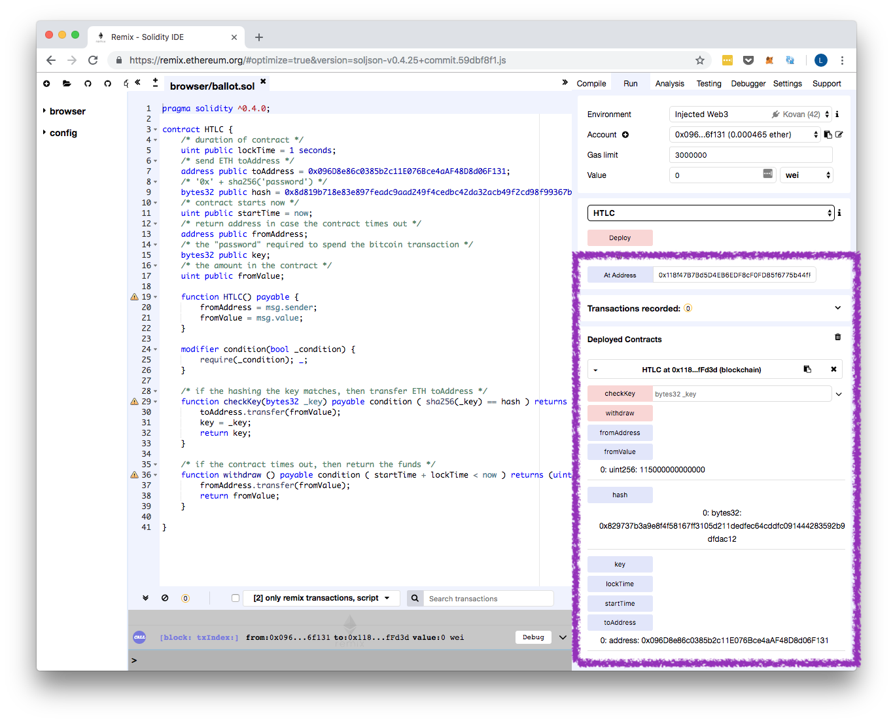The width and height of the screenshot is (893, 723).
Task: Clear deployed contracts with the trash icon
Action: click(837, 337)
